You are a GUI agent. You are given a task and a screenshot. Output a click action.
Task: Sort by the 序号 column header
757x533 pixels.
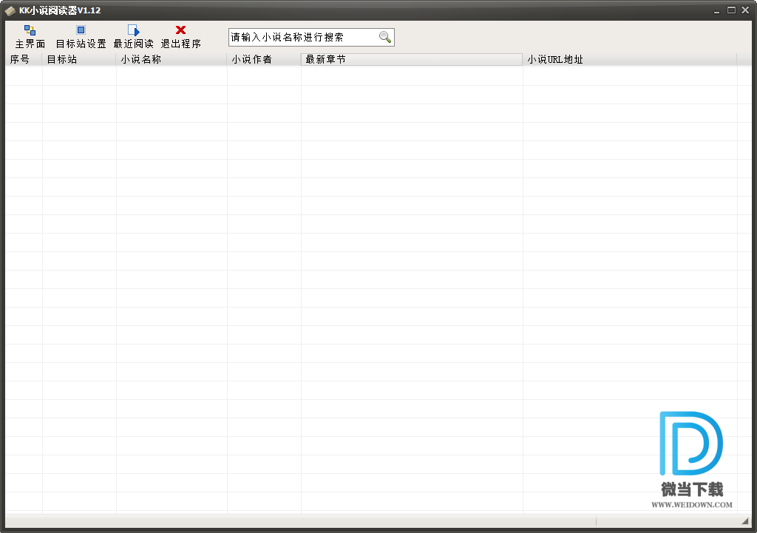click(x=24, y=59)
